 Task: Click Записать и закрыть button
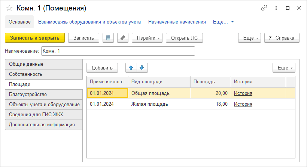click(x=35, y=38)
